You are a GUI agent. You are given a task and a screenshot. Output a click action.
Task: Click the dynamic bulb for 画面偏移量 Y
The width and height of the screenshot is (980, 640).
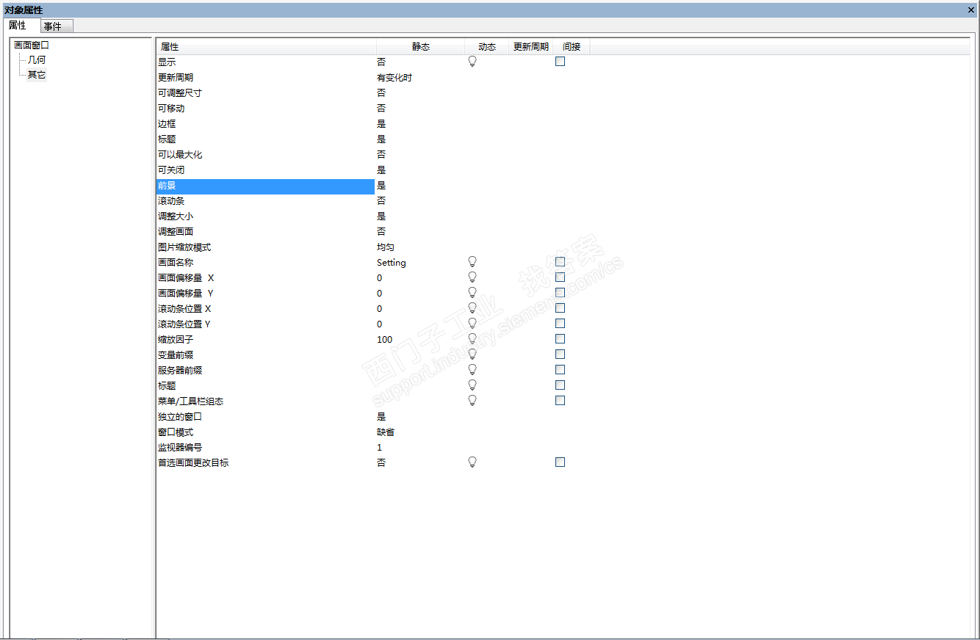[x=472, y=293]
